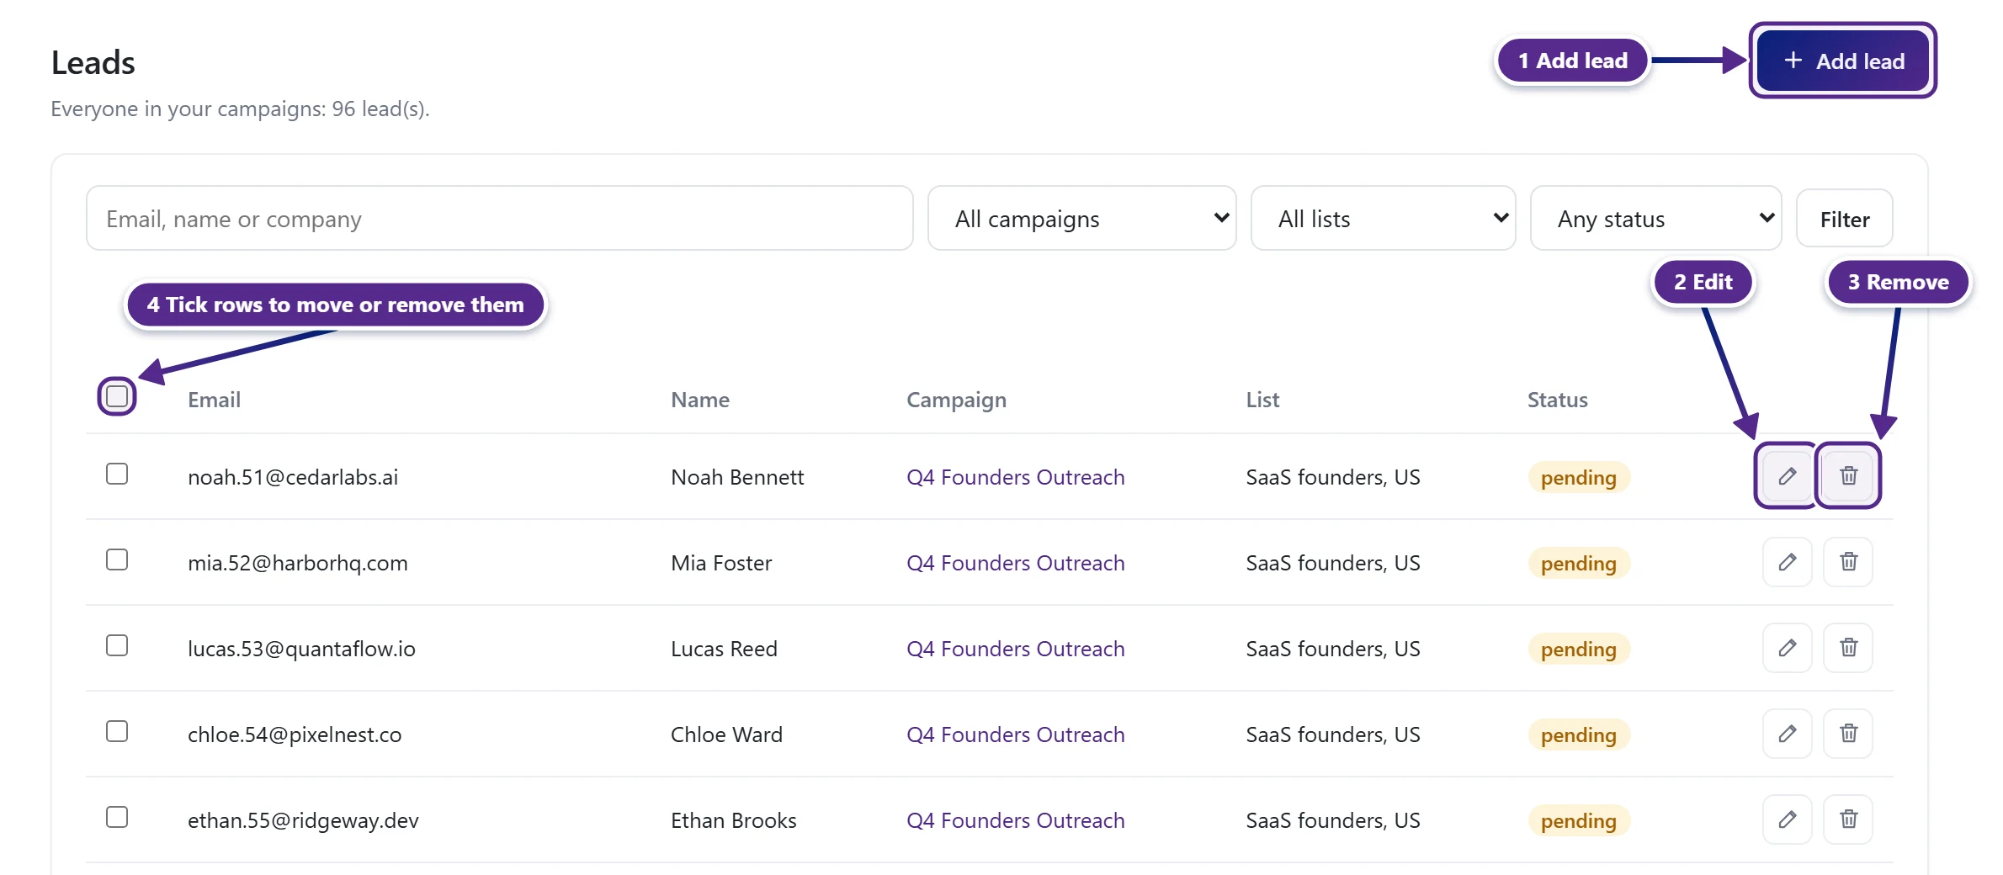Open Q4 Founders Outreach link for Noah Bennett
The height and width of the screenshot is (875, 2003).
[1015, 477]
